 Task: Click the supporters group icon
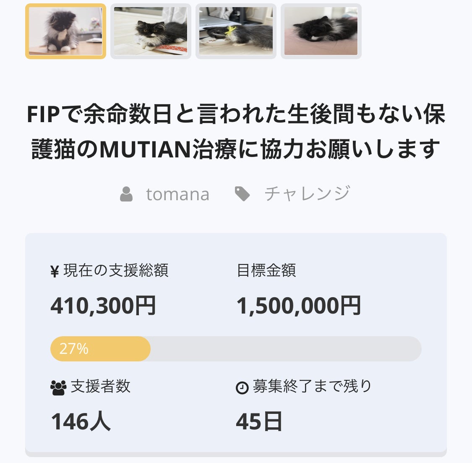click(x=58, y=388)
